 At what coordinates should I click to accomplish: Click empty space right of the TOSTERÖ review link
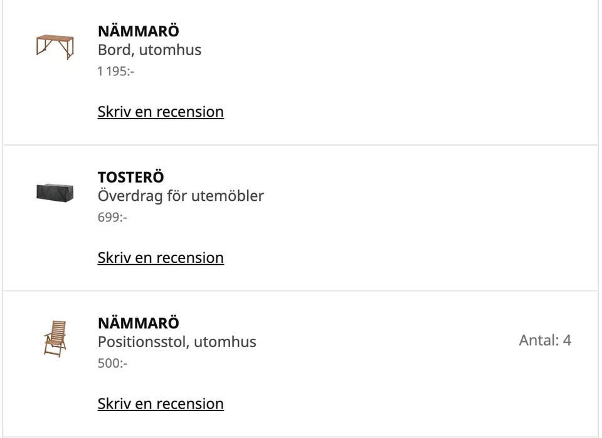tap(408, 258)
